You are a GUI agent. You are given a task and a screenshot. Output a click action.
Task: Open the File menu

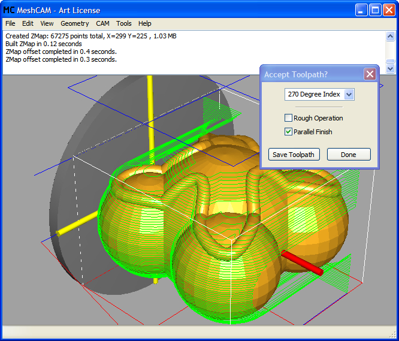[x=10, y=23]
